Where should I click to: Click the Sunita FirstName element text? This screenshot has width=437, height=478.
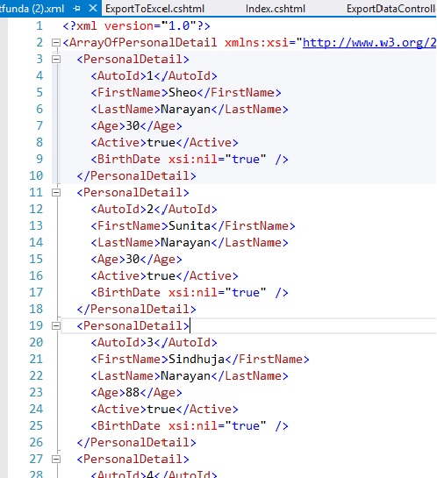[190, 226]
